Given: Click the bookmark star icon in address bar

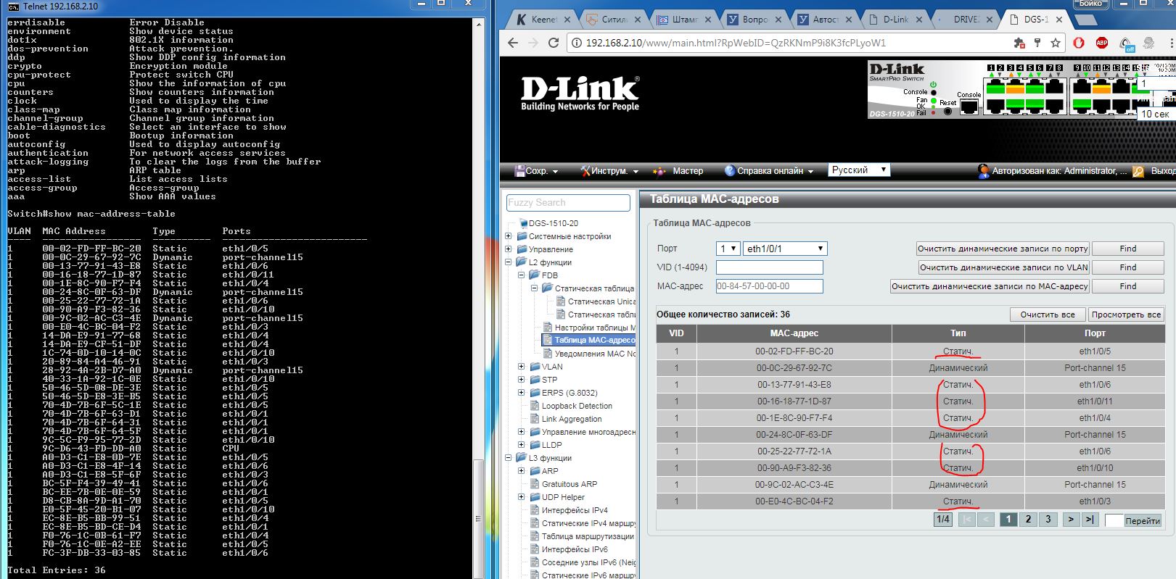Looking at the screenshot, I should (1055, 43).
